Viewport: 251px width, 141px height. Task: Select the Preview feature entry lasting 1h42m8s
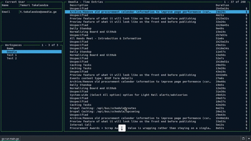[157, 75]
